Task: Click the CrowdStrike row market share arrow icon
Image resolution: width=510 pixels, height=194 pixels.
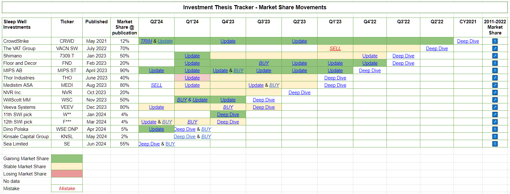Action: pyautogui.click(x=495, y=41)
